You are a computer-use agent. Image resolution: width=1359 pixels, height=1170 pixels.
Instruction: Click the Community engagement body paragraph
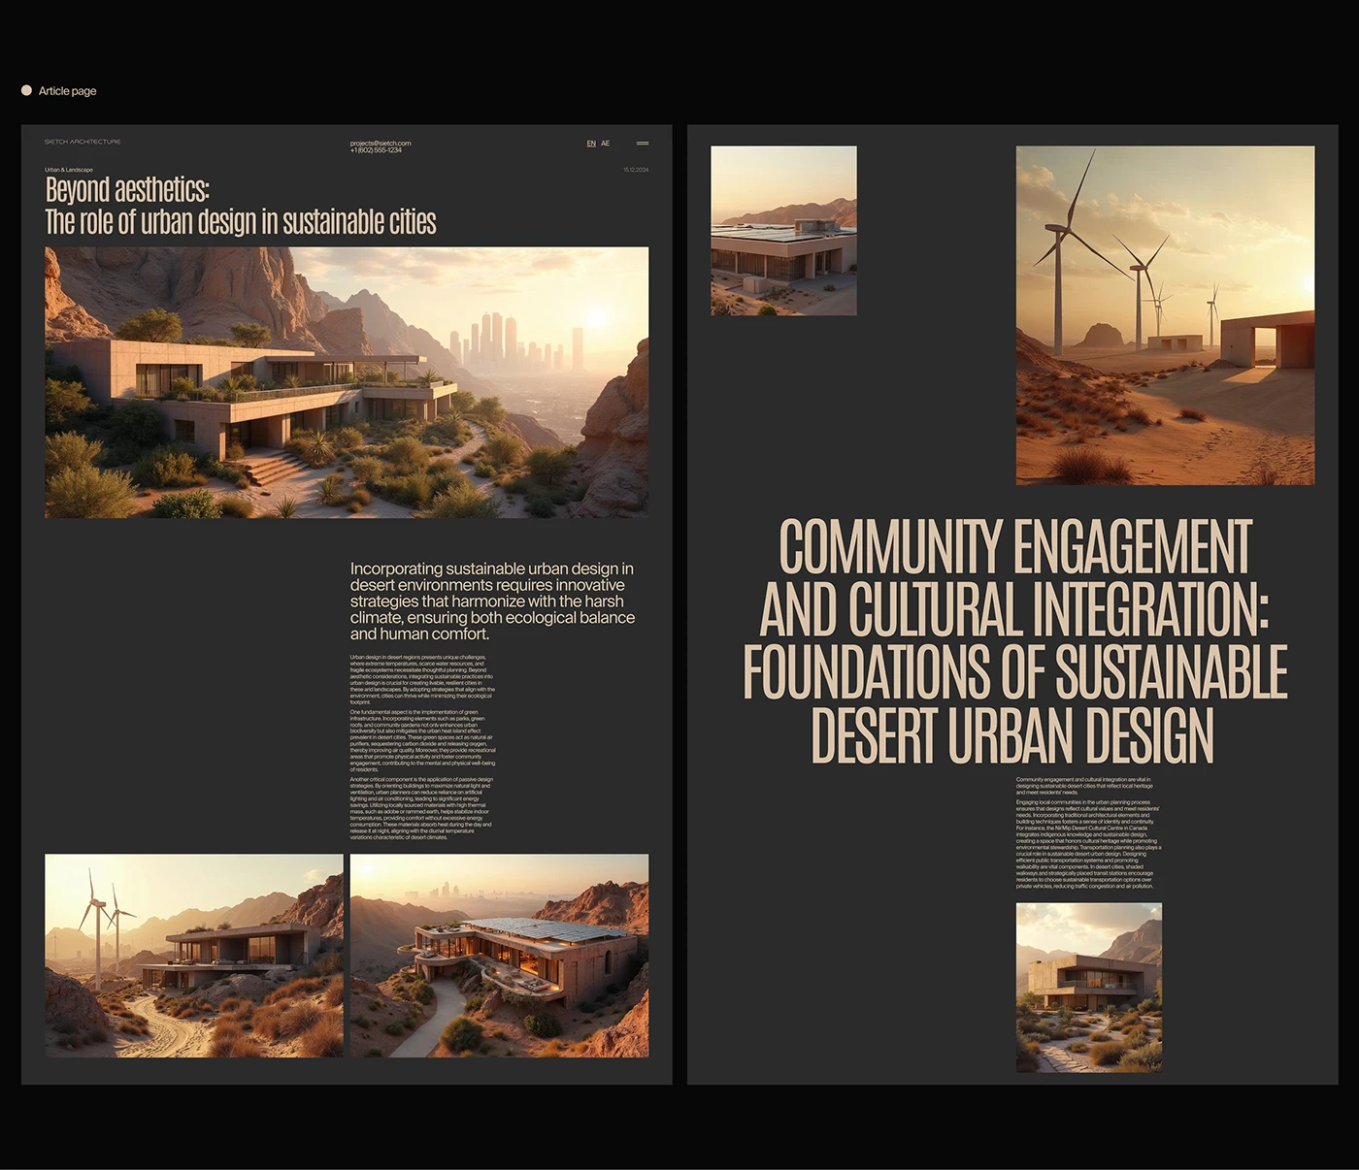(1088, 832)
